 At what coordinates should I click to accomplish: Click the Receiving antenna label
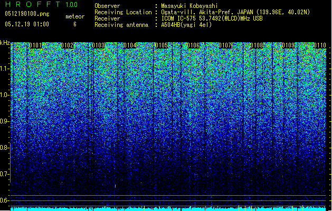tap(121, 25)
